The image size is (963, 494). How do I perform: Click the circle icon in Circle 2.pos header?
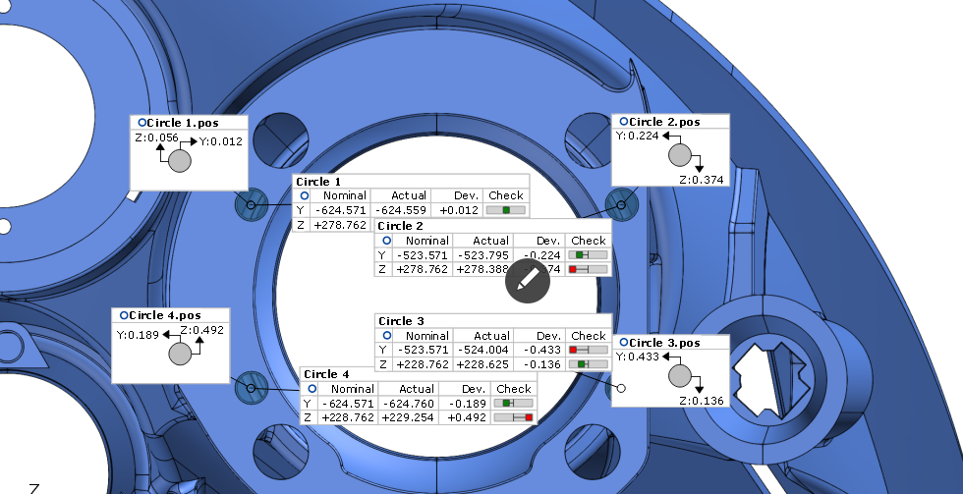(x=624, y=122)
